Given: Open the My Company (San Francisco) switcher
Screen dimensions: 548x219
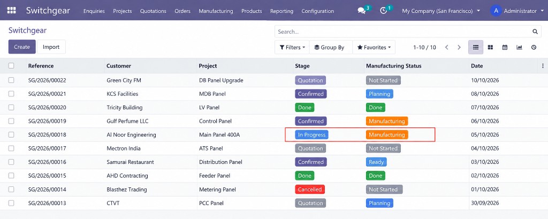Looking at the screenshot, I should point(441,11).
